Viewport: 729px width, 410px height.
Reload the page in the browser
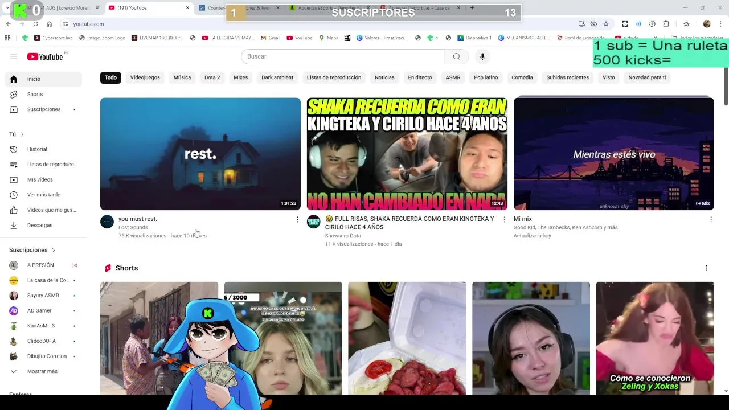click(35, 24)
